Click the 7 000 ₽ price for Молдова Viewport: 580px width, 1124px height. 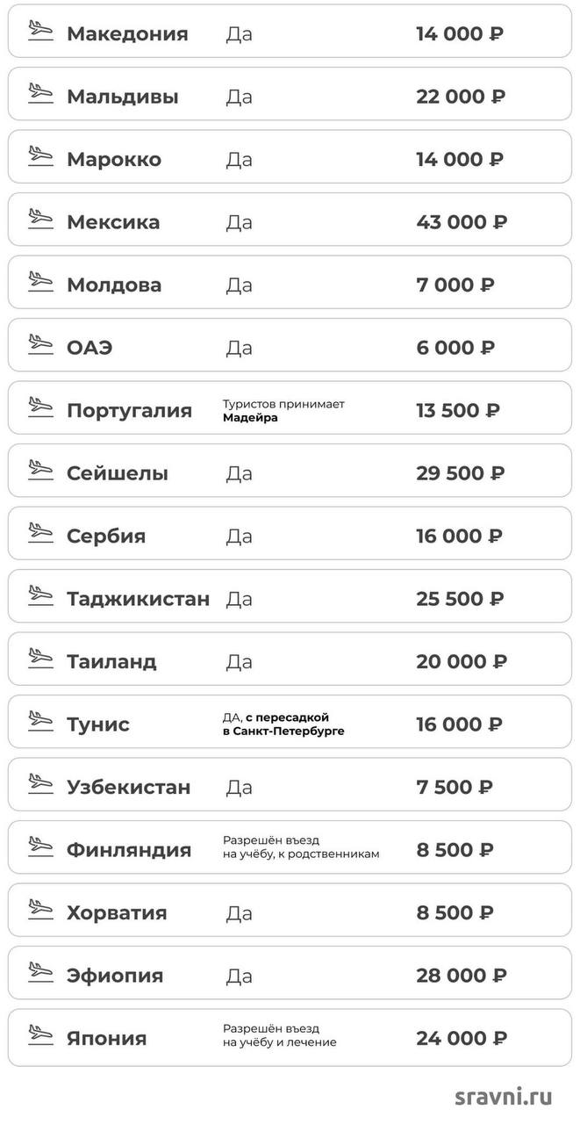coord(455,285)
